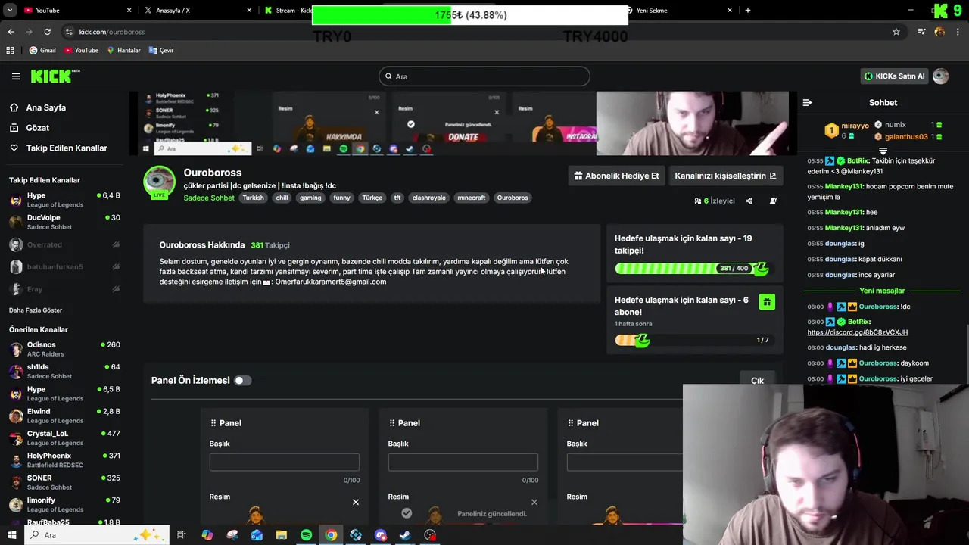Open sh1lds recommended channel
The height and width of the screenshot is (545, 969).
click(64, 371)
